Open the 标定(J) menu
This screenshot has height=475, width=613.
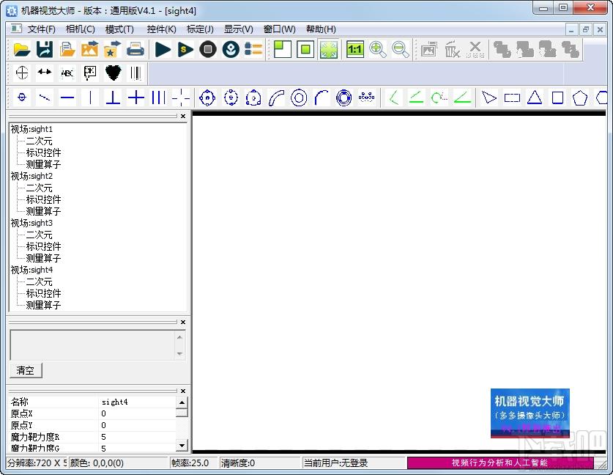[x=200, y=29]
